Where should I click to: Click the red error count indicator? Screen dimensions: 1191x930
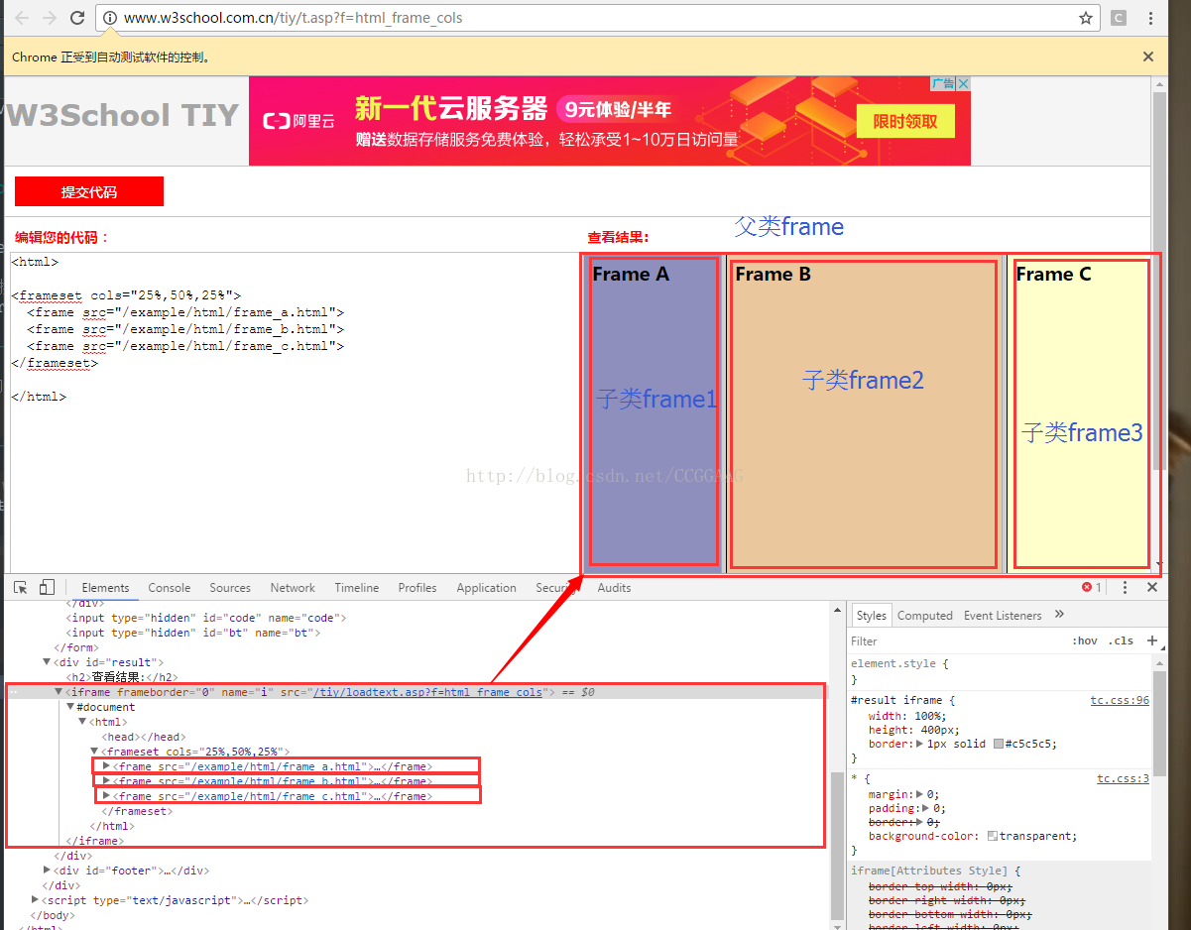click(x=1092, y=588)
